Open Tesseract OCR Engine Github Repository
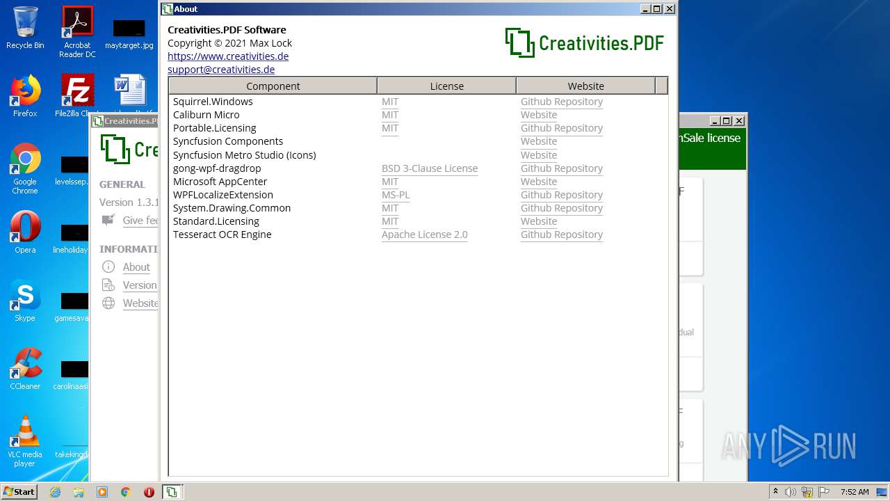Viewport: 890px width, 501px height. (562, 234)
